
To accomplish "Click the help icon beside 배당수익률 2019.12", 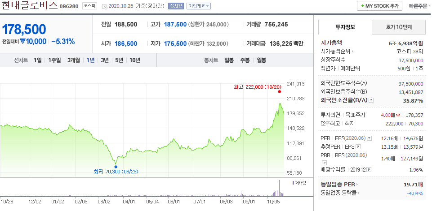I will click(x=369, y=170).
